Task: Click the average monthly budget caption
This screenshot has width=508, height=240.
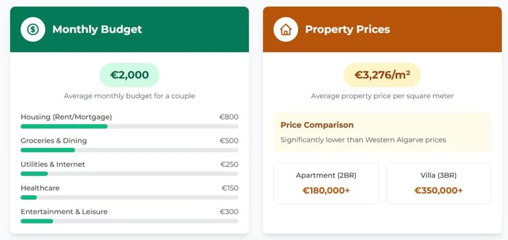Action: 129,96
